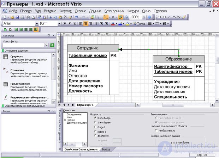Image resolution: width=219 pixels, height=158 pixels.
Task: Select the '1 или более' radio option
Action: pos(95,123)
